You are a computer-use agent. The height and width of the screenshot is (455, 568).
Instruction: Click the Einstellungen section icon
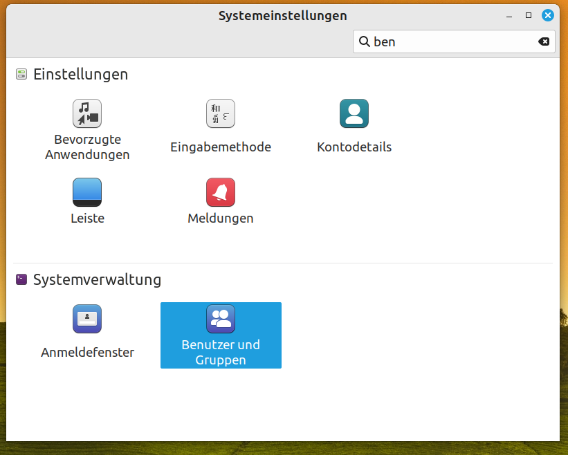point(21,73)
